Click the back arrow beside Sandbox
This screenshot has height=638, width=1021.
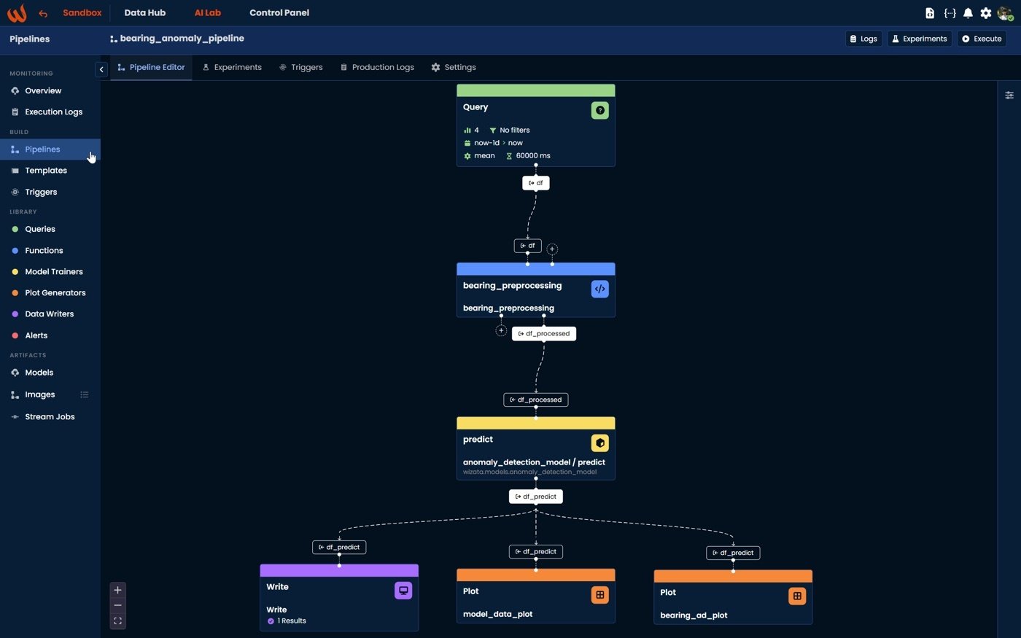pos(43,13)
